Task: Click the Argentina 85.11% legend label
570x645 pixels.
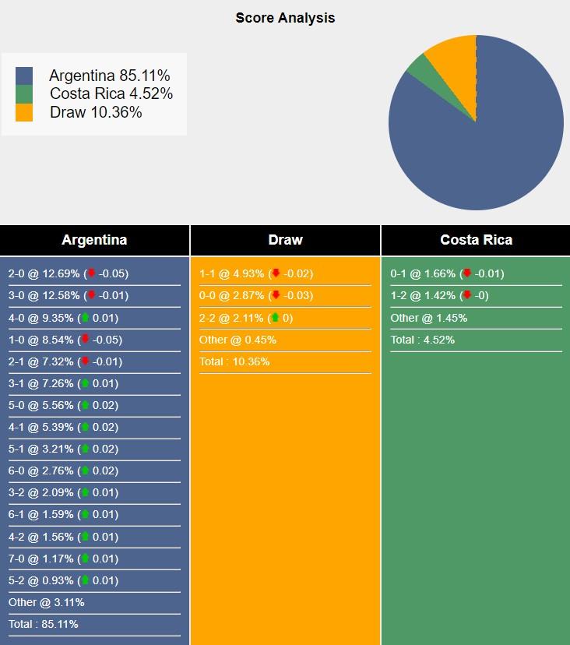Action: point(109,76)
